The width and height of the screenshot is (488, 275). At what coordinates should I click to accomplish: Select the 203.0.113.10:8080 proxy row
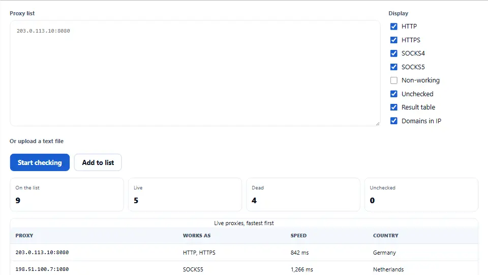[244, 253]
